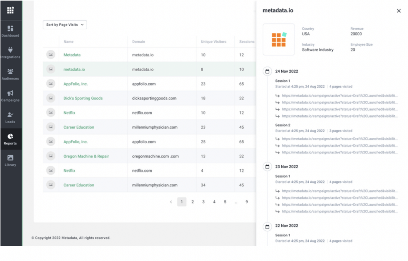Click image placeholder in Dick's Sporting Goods row
Image resolution: width=408 pixels, height=261 pixels.
click(51, 98)
